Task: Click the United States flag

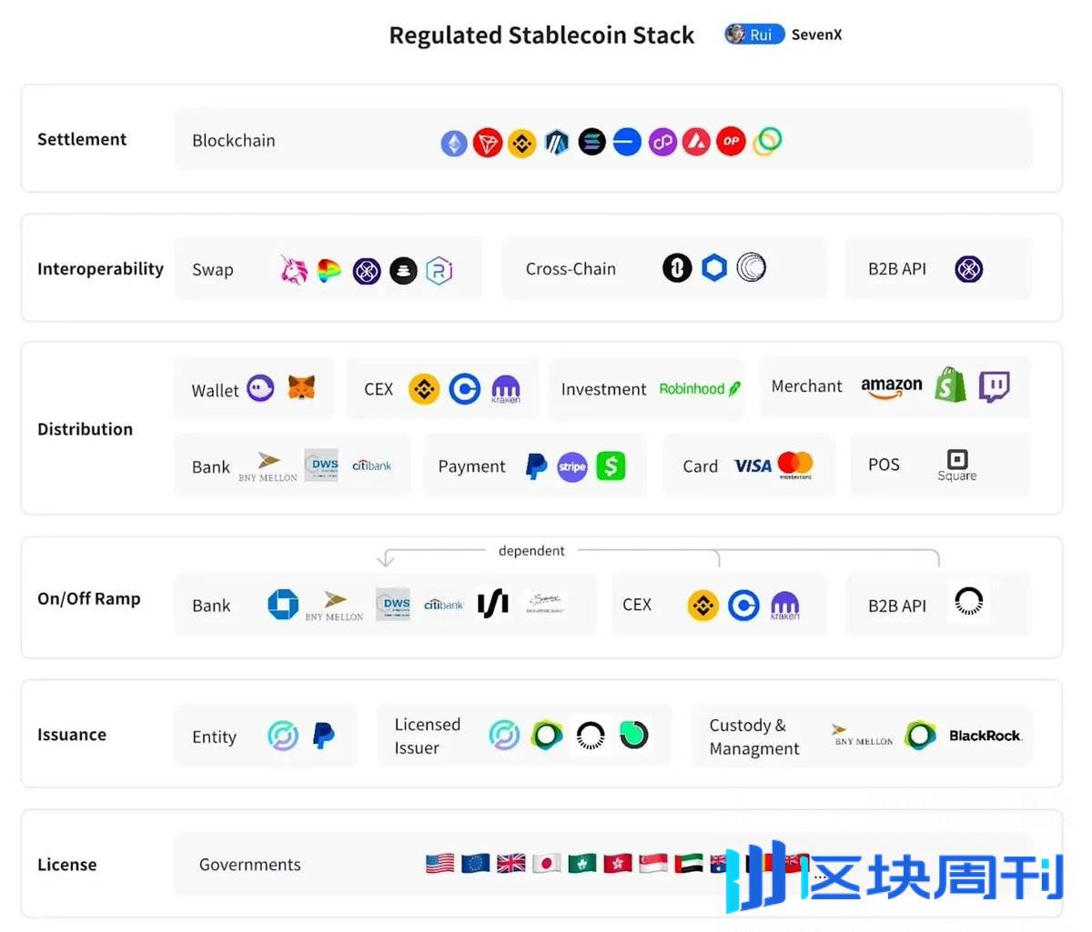Action: (440, 863)
